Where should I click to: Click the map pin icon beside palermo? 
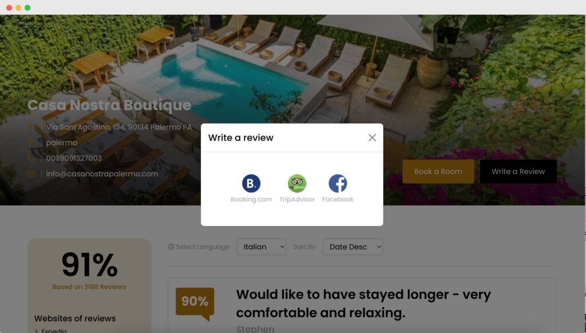[31, 143]
